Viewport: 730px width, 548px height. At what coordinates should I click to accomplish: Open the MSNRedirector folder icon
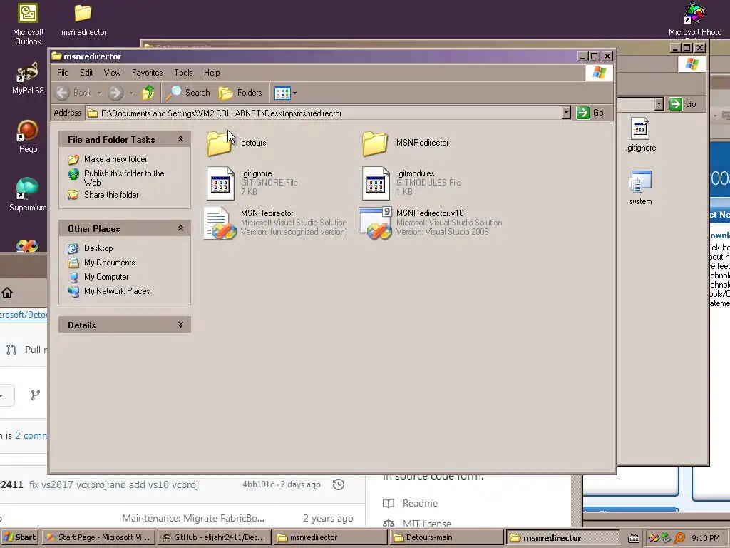(375, 143)
